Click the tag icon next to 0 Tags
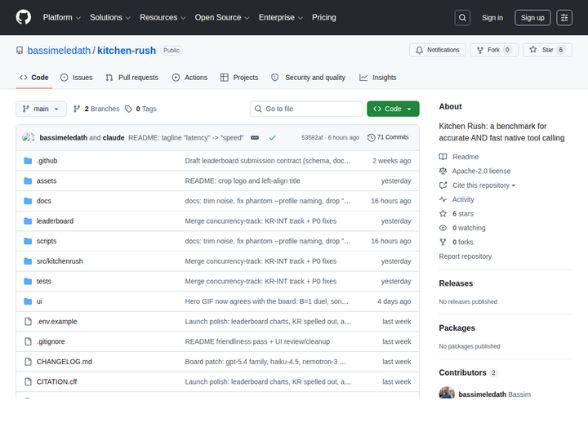Screen dimensions: 588x441 point(129,109)
